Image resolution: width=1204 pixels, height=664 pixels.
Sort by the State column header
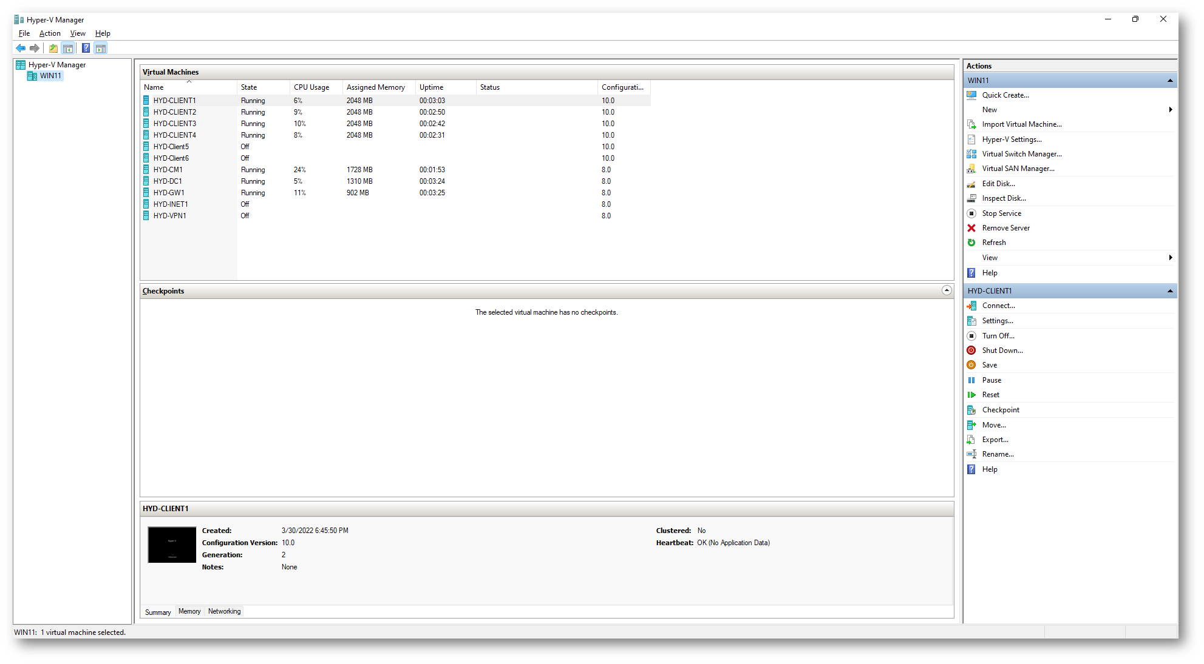click(264, 87)
